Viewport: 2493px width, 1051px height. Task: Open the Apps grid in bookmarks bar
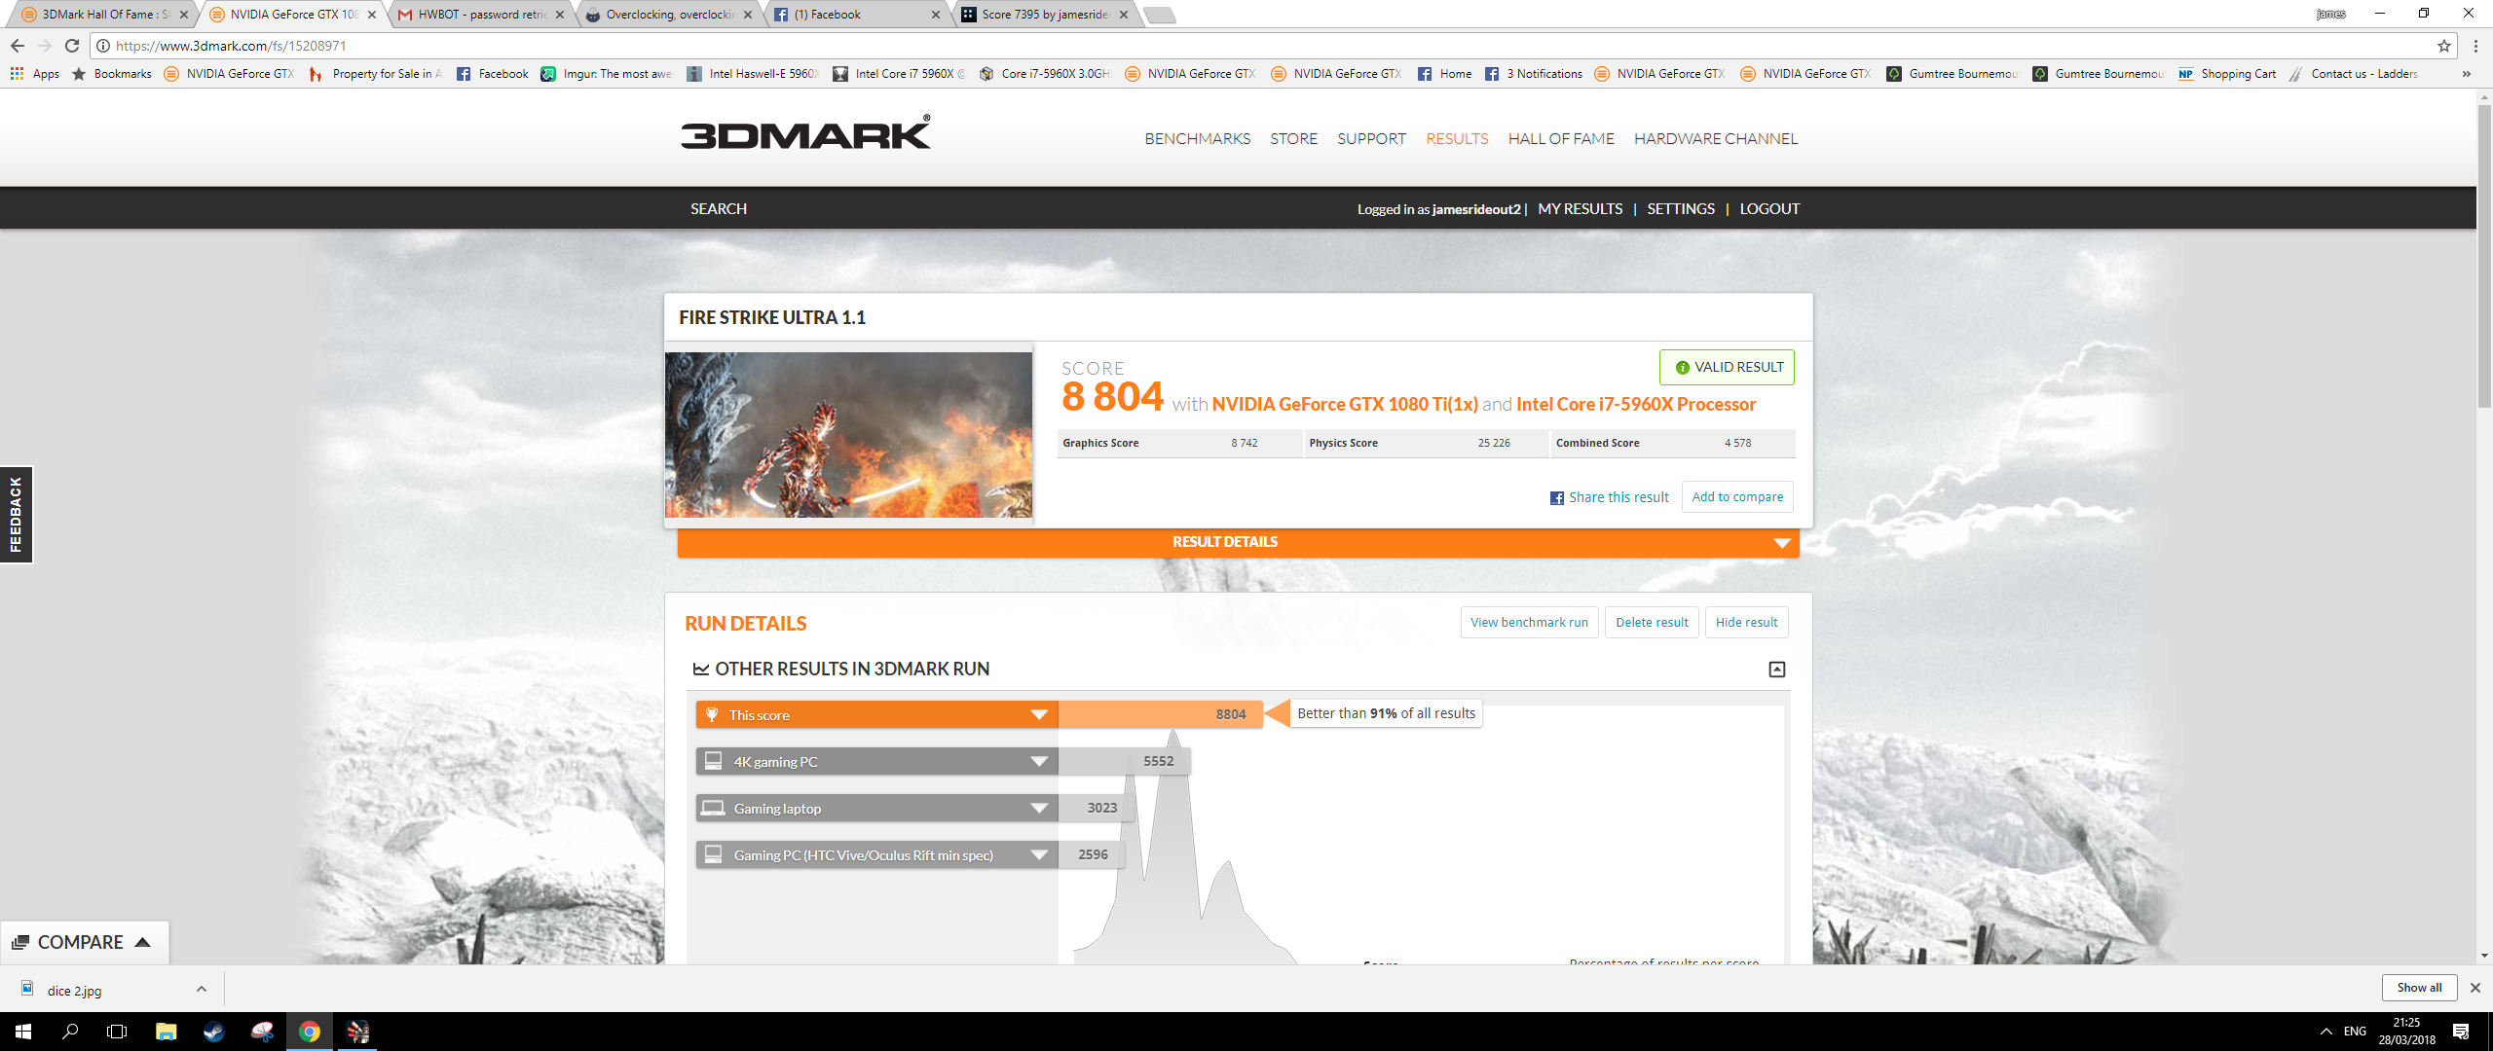[35, 74]
